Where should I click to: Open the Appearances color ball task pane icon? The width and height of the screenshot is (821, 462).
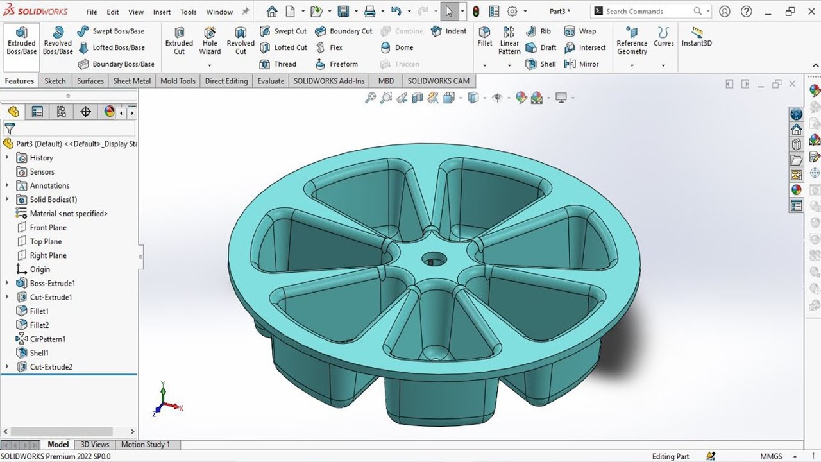pos(797,190)
